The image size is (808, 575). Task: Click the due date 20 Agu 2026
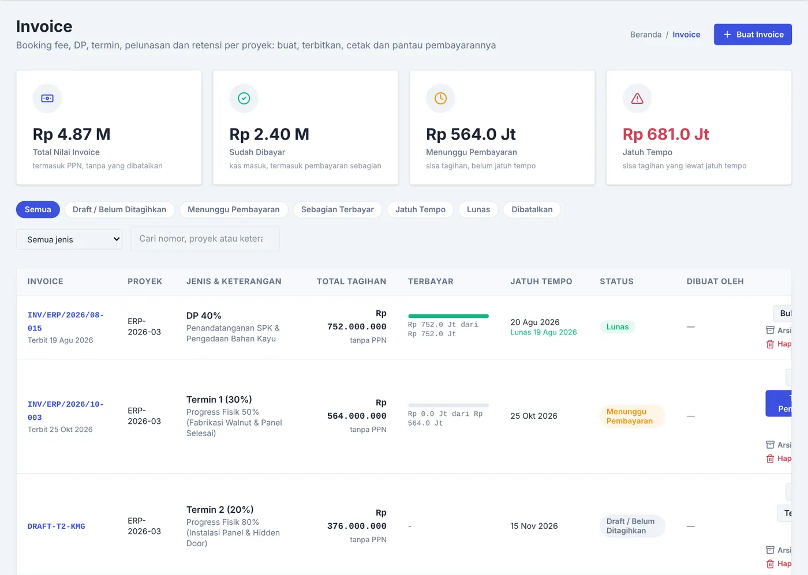535,322
